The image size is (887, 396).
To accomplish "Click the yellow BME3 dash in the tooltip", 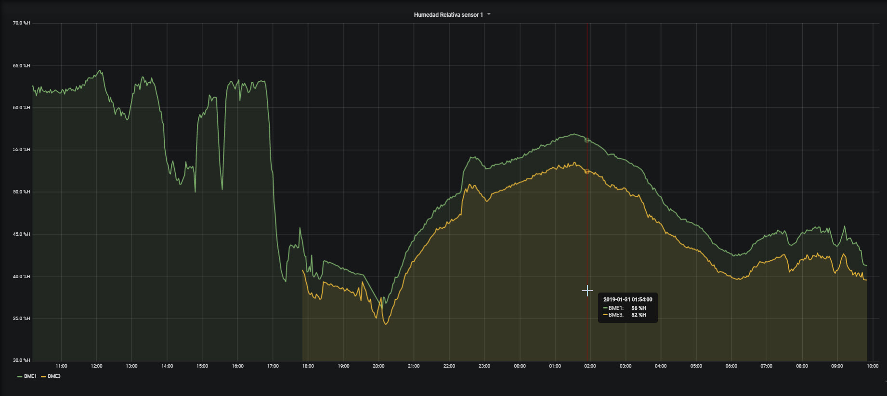I will (605, 315).
